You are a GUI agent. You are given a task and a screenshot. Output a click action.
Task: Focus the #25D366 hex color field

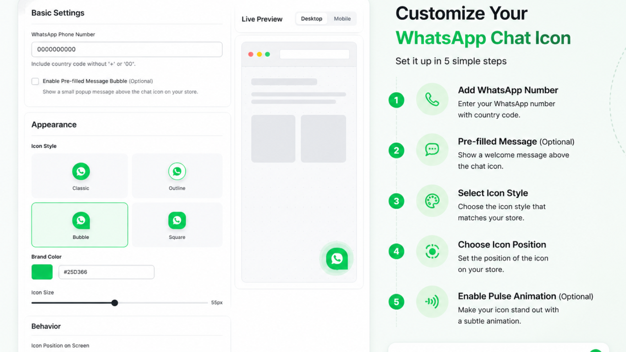(106, 272)
